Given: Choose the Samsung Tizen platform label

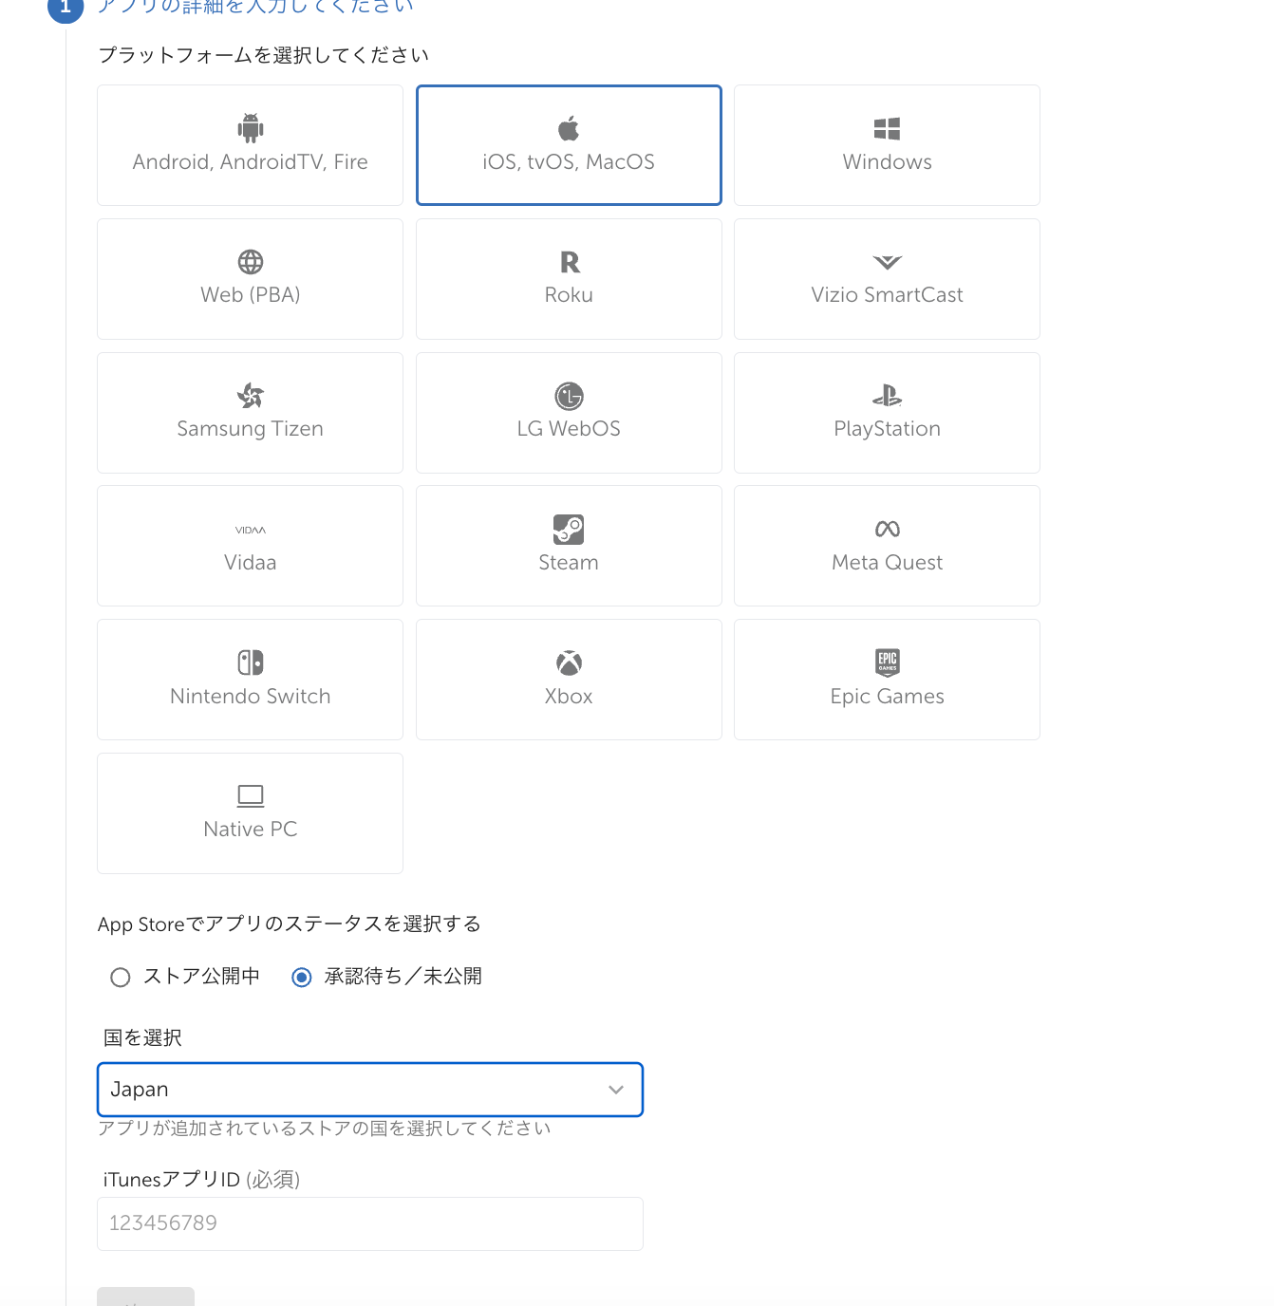Looking at the screenshot, I should pos(251,429).
